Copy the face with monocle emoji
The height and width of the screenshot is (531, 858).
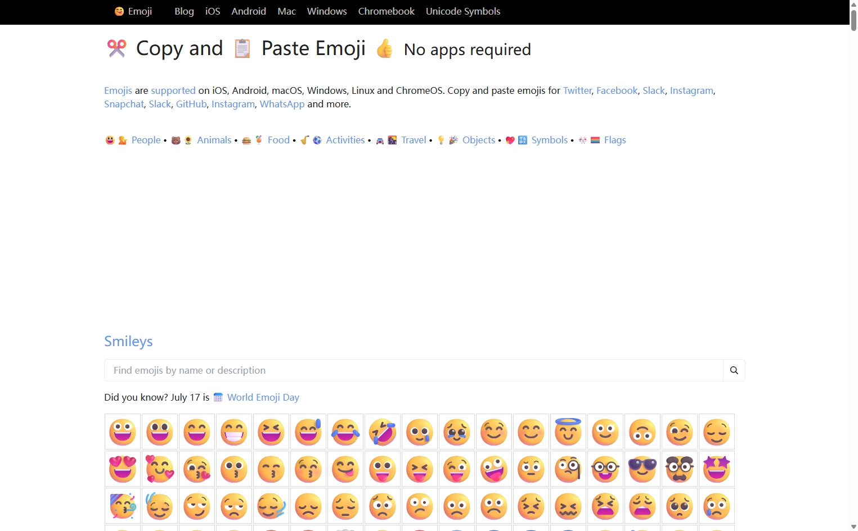click(568, 469)
